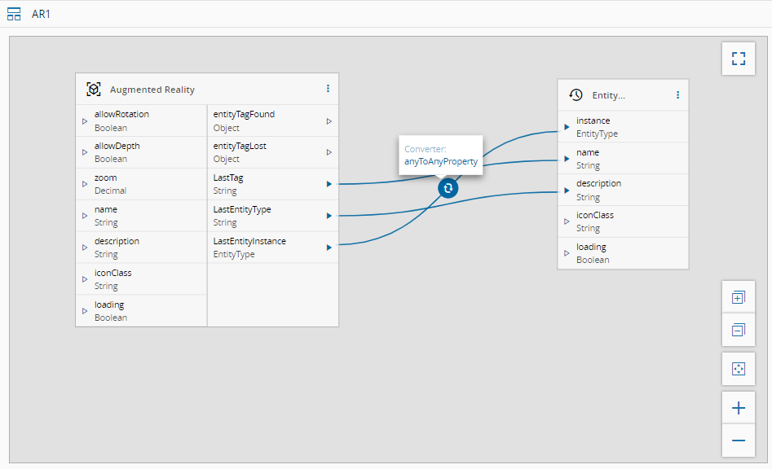This screenshot has height=469, width=772.
Task: Zoom out with the minus button
Action: [x=738, y=441]
